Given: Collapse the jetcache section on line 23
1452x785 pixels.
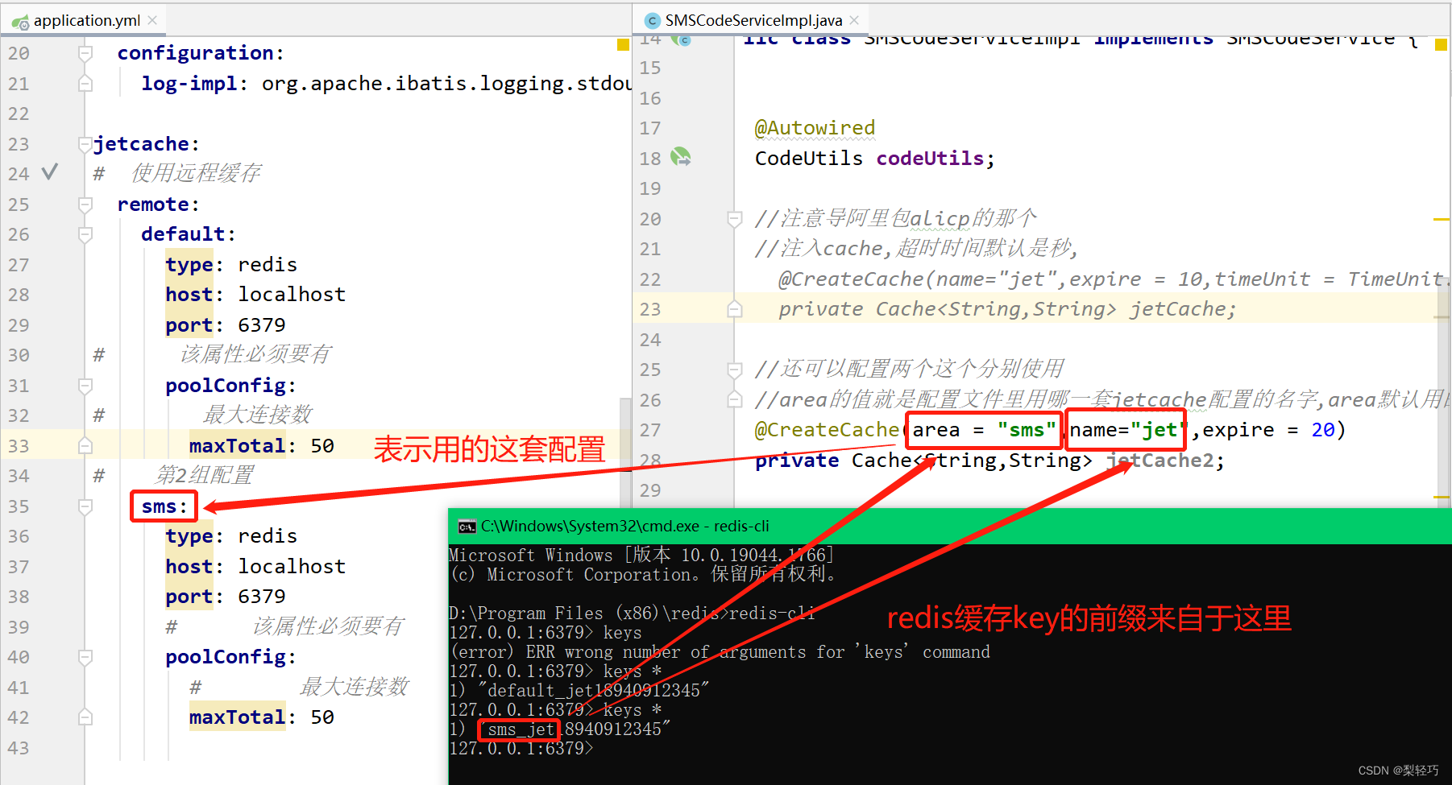Looking at the screenshot, I should (85, 143).
